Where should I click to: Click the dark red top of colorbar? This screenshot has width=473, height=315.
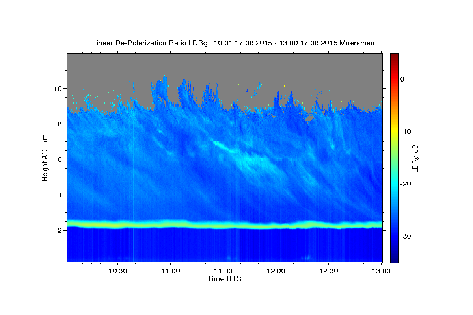394,55
